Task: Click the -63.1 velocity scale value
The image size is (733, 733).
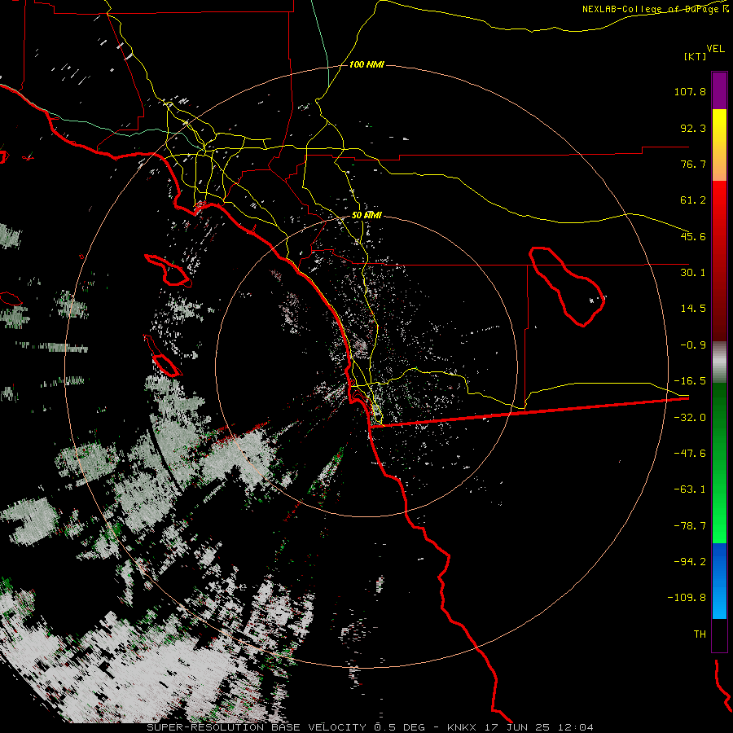Action: (690, 489)
